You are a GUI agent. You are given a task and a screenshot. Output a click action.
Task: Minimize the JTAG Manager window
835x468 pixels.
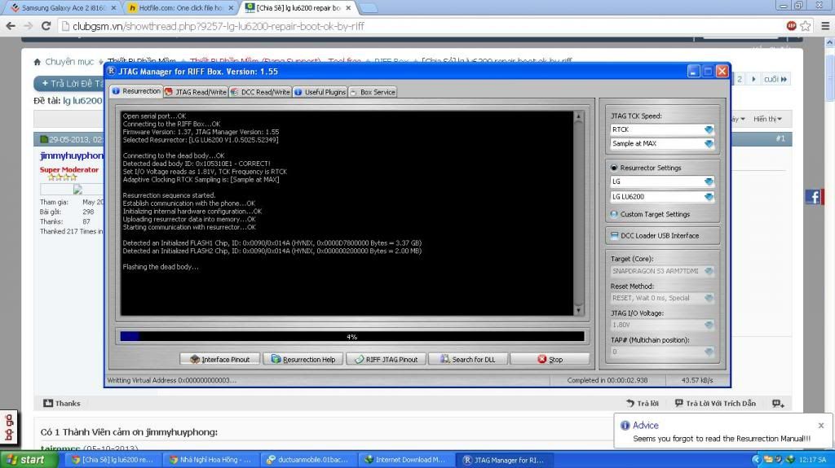(693, 72)
